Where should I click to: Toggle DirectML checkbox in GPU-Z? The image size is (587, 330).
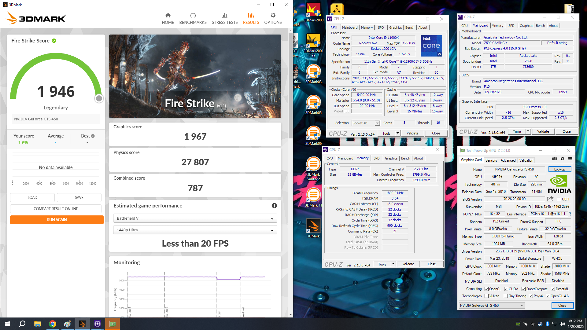553,289
